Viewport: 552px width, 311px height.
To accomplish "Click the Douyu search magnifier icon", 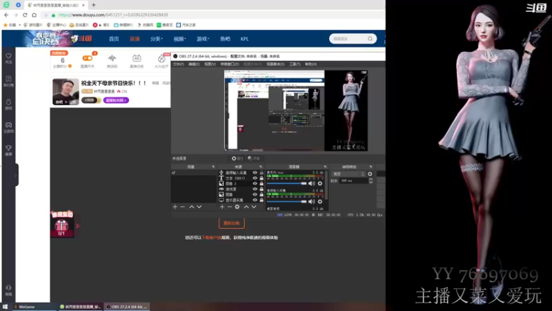I will (370, 39).
